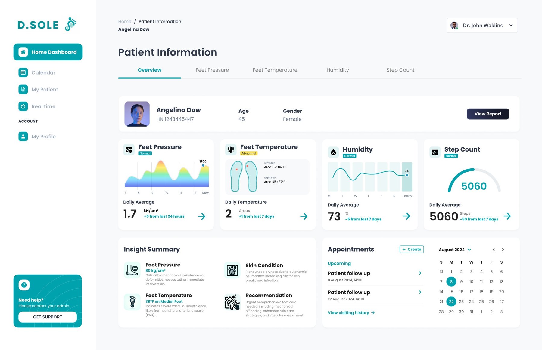
Task: Click the Foot Pressure insight icon
Action: 132,270
